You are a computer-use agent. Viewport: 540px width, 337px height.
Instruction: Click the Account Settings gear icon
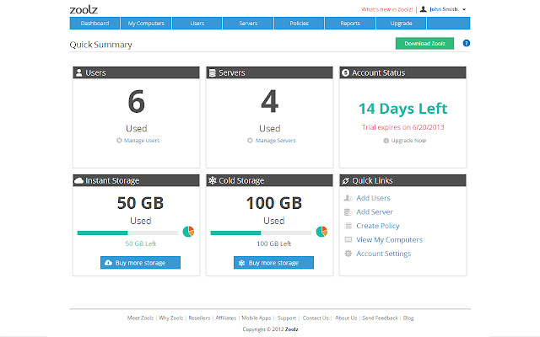pos(348,254)
